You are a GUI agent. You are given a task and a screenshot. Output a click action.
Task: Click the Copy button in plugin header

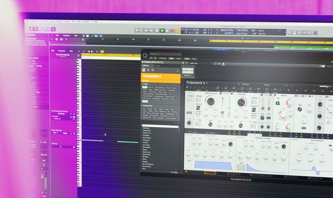click(x=171, y=58)
